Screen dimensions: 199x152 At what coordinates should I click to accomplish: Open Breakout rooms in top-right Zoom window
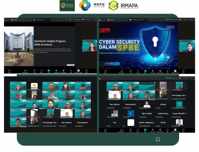(x=175, y=71)
